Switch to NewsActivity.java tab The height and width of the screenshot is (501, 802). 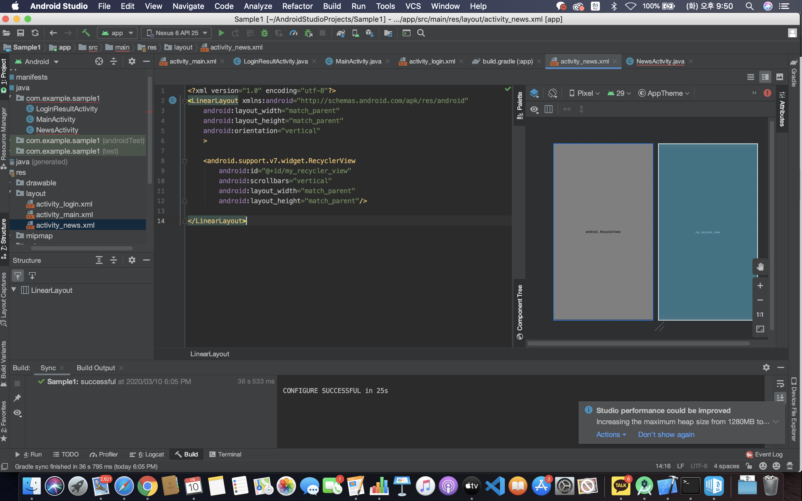point(660,61)
